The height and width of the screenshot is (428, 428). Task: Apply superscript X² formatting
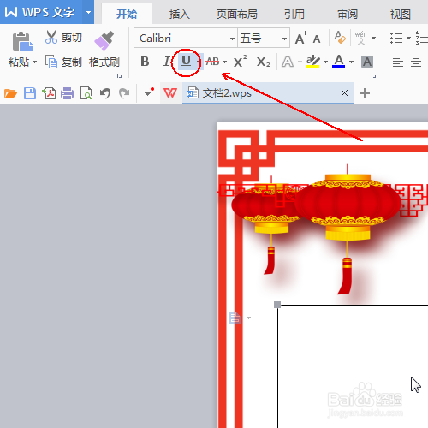point(240,62)
